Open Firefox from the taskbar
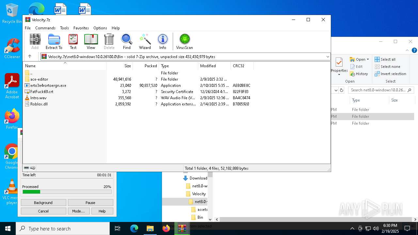This screenshot has height=235, width=418. point(166,228)
